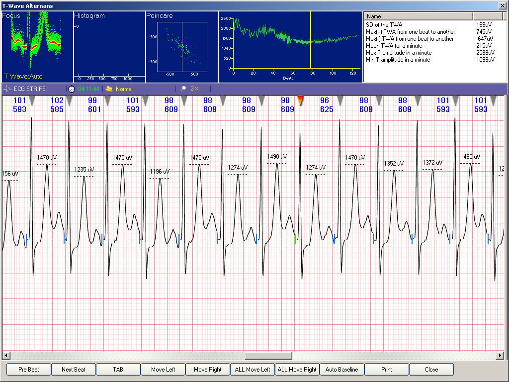Click the 2X magnifier zoom icon

tap(183, 89)
